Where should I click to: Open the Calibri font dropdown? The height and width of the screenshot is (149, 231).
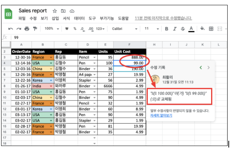pos(124,29)
